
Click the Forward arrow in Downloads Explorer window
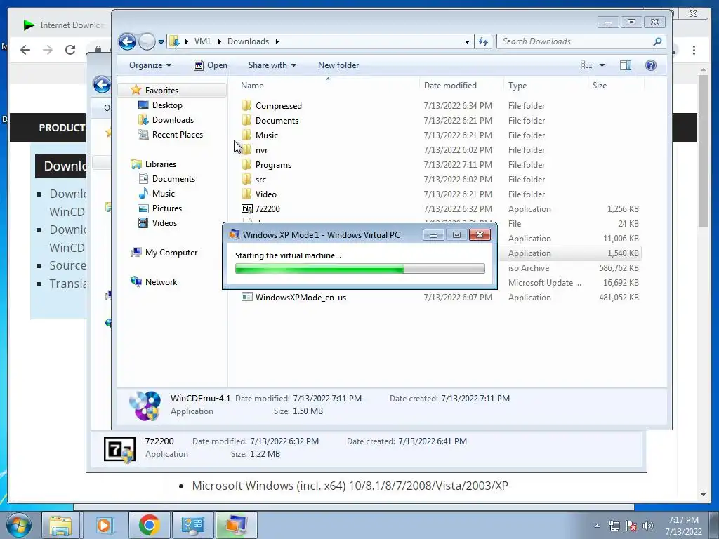[x=147, y=41]
